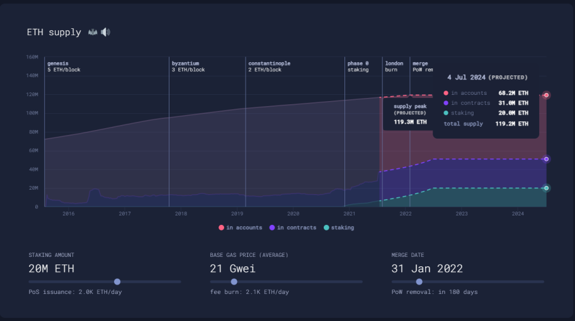Click the byzantium 3 ETH/block marker label

coord(188,67)
